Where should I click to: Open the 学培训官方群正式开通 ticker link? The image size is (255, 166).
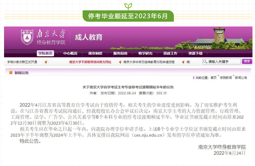(x=22, y=62)
